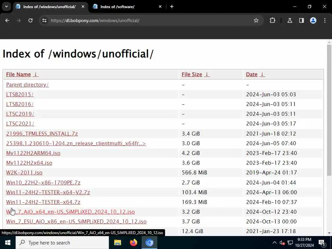The width and height of the screenshot is (332, 249).
Task: Open the LTSB2015 folder
Action: (x=20, y=94)
